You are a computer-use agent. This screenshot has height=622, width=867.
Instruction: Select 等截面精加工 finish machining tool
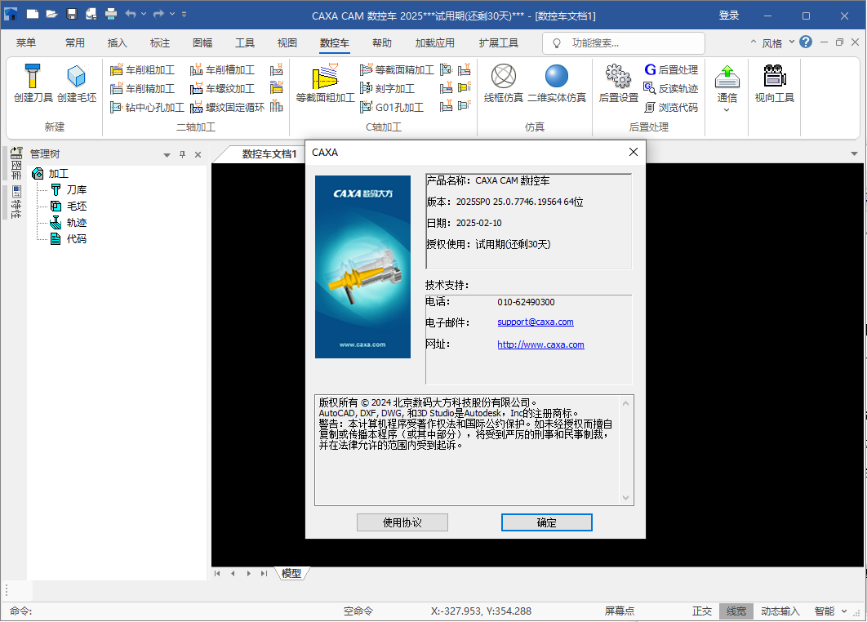[397, 69]
